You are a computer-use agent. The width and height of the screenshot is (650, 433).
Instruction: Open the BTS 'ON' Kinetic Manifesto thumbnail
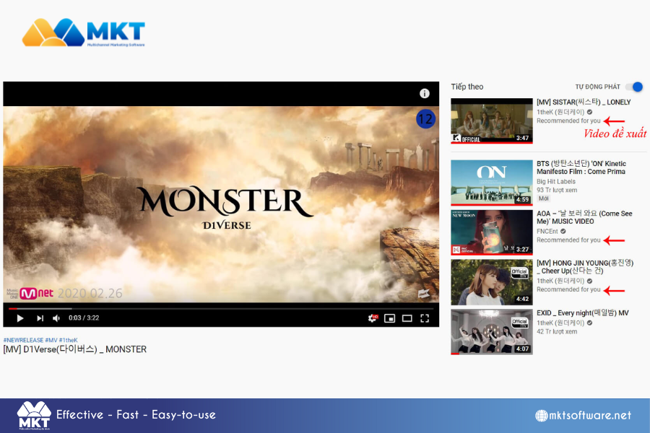(x=492, y=183)
